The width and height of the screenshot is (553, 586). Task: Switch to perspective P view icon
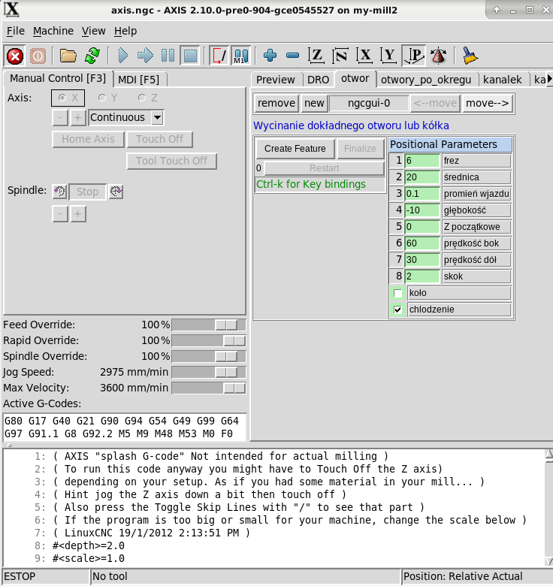(x=414, y=56)
